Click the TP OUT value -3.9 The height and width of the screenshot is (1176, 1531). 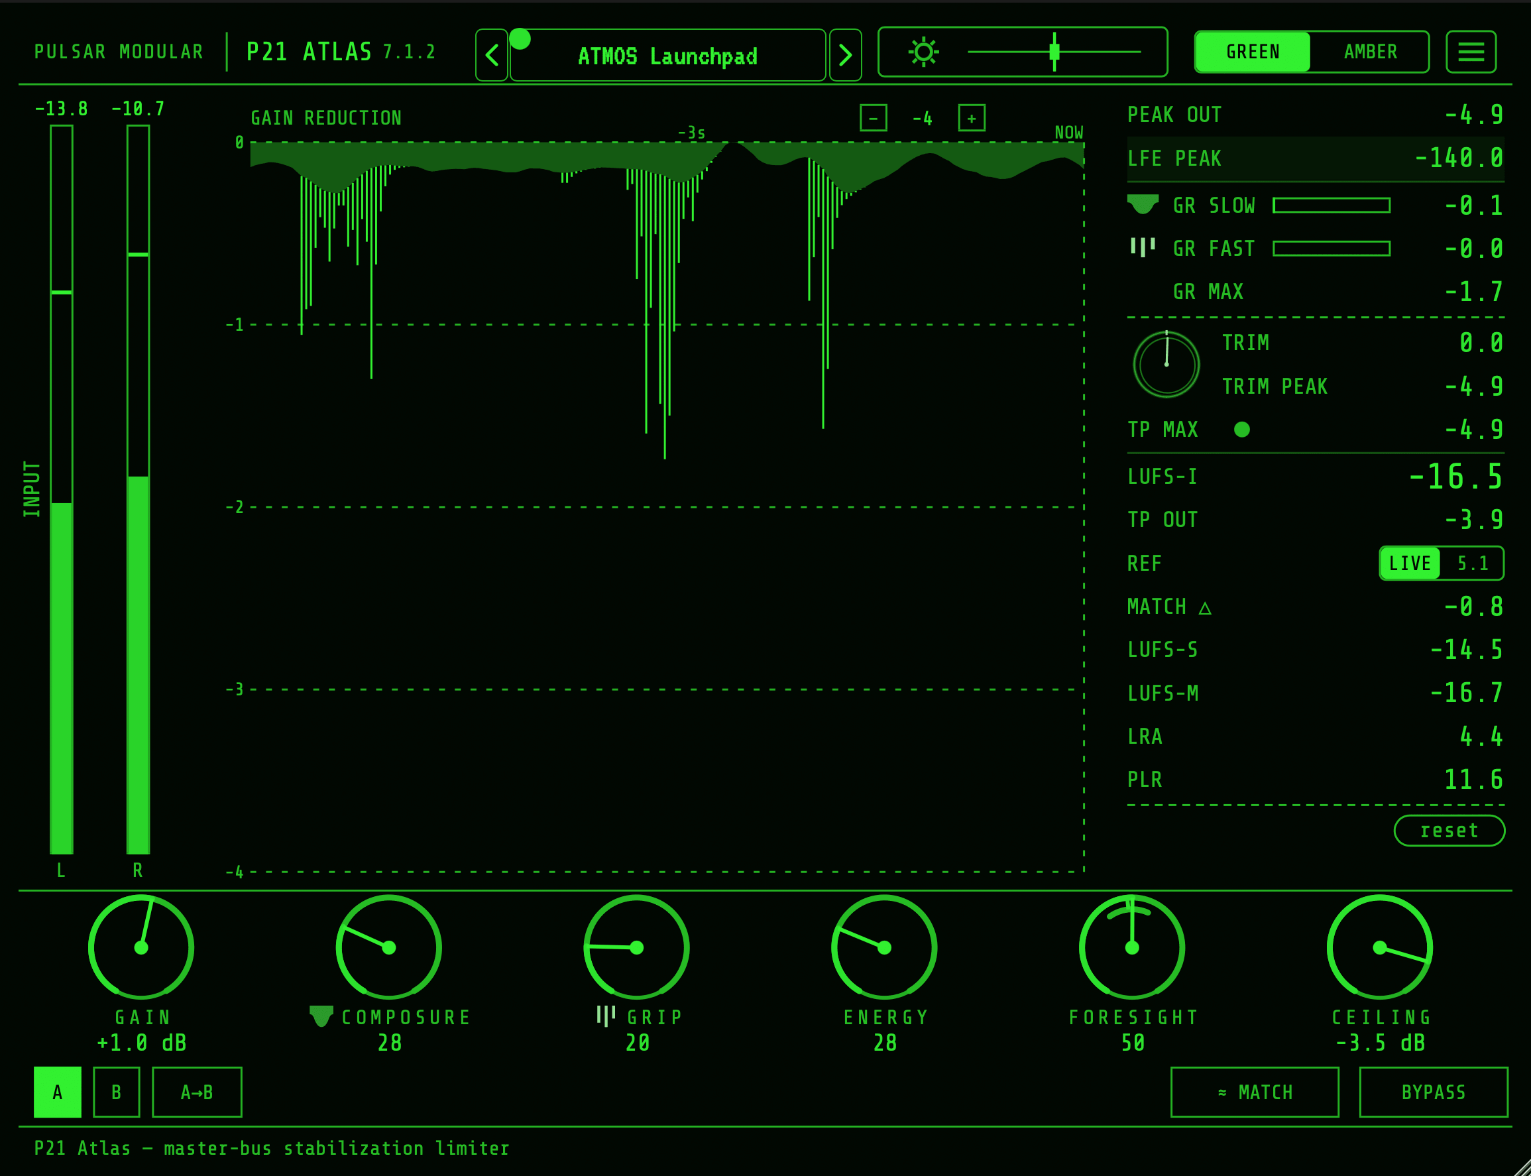pos(1474,520)
